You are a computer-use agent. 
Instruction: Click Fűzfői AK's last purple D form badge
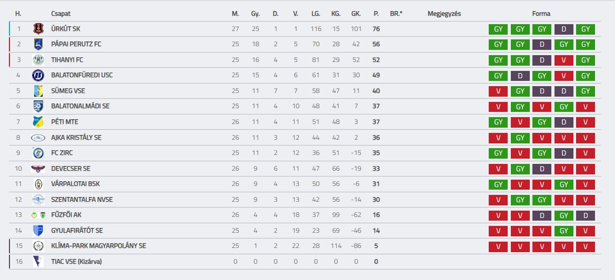585,215
